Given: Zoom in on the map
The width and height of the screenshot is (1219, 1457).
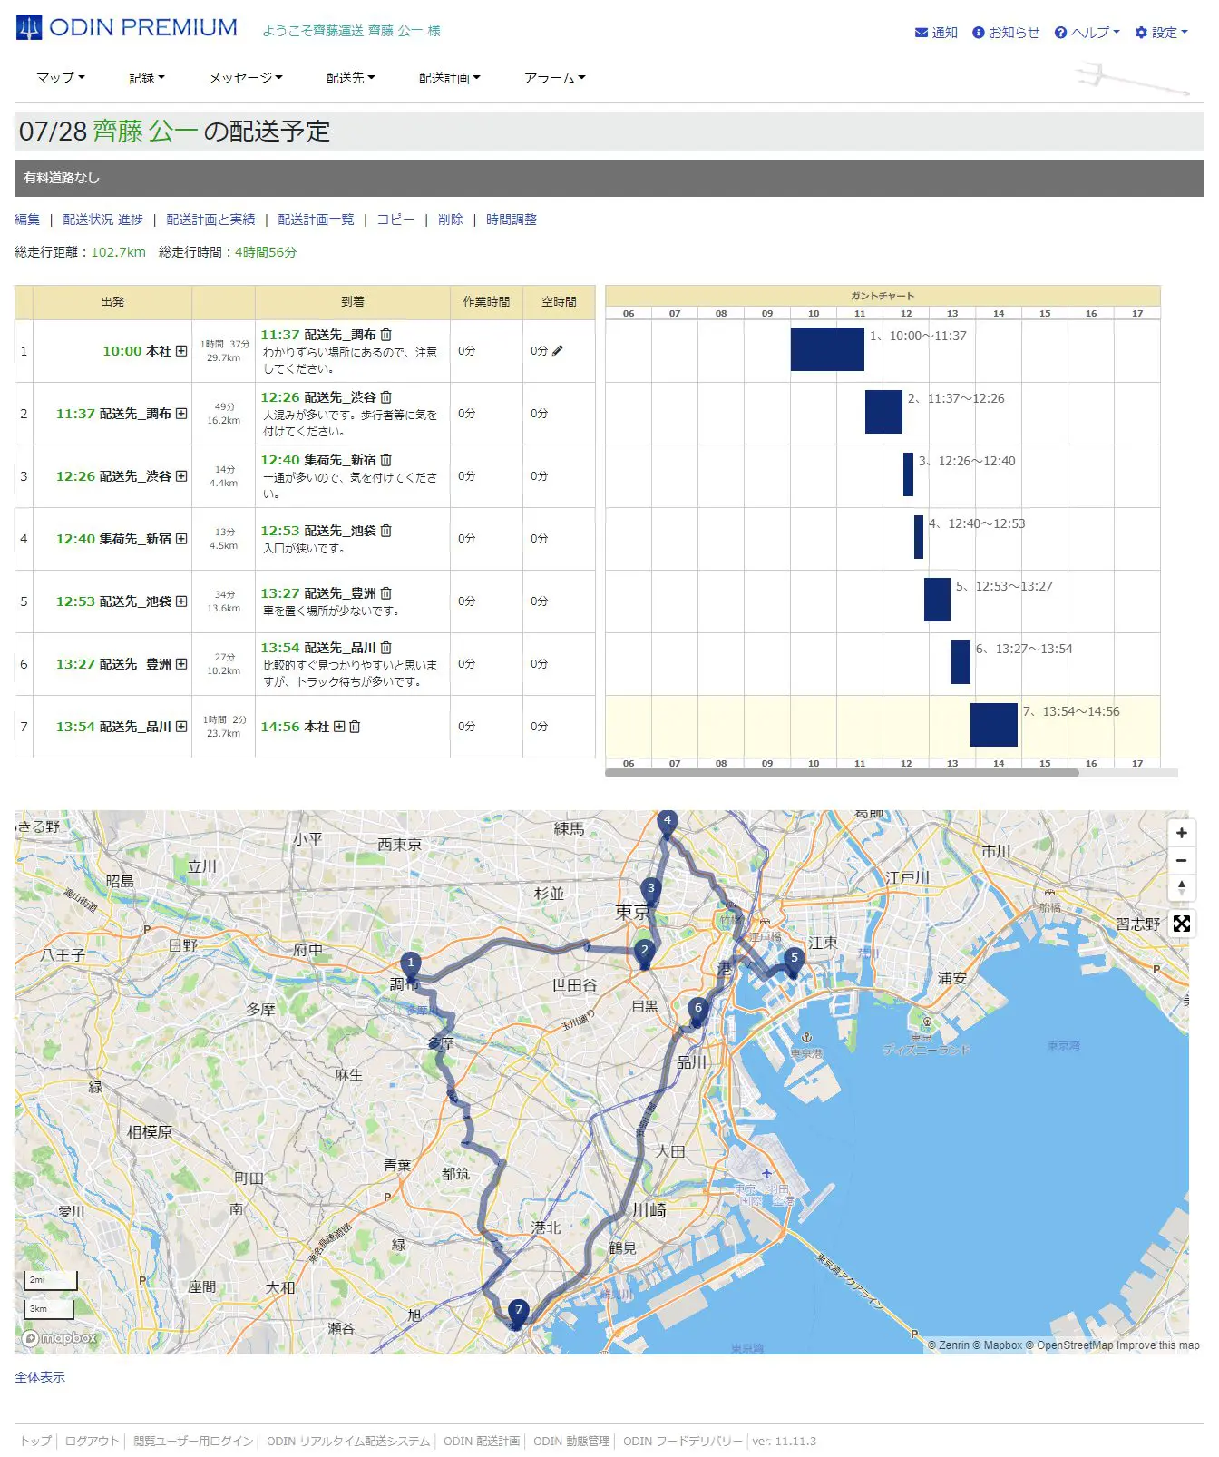Looking at the screenshot, I should tap(1181, 833).
